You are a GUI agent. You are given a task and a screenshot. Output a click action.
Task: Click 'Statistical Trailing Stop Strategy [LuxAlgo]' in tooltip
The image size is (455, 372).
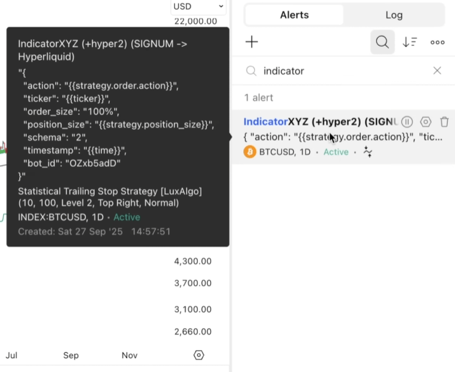coord(110,191)
